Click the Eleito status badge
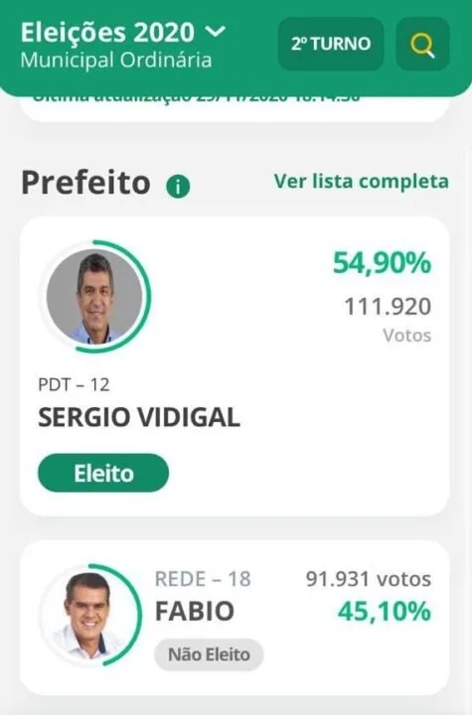472x715 pixels. point(103,473)
